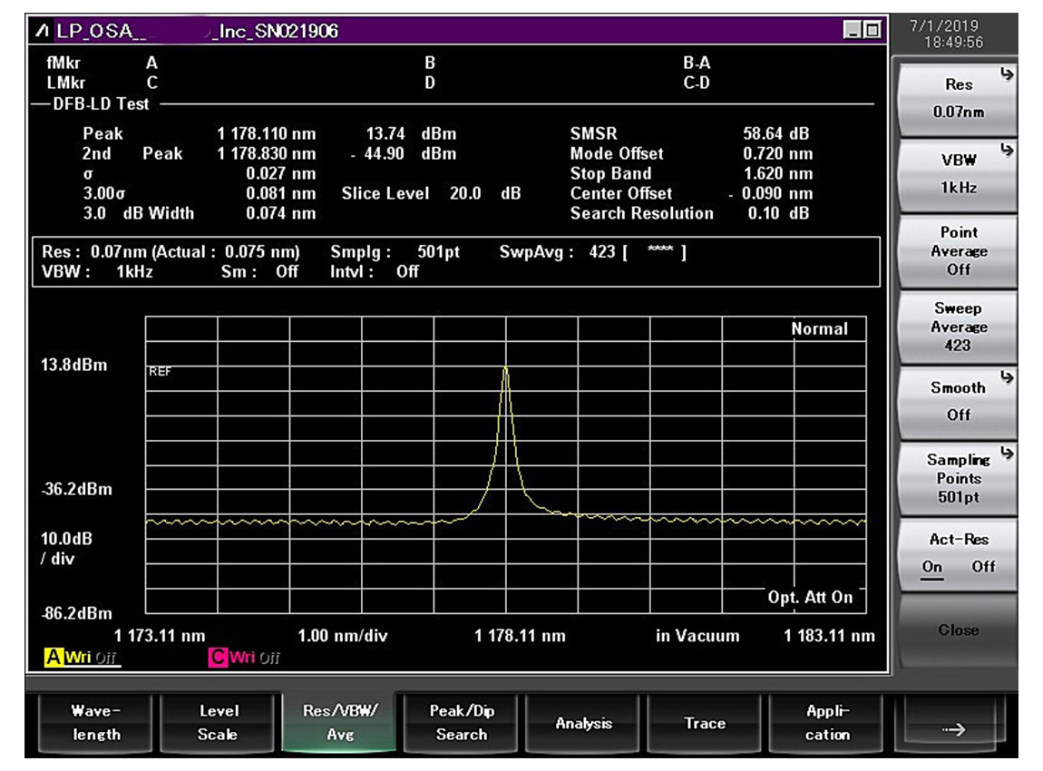1043x771 pixels.
Task: Open the Analysis menu
Action: coord(584,723)
